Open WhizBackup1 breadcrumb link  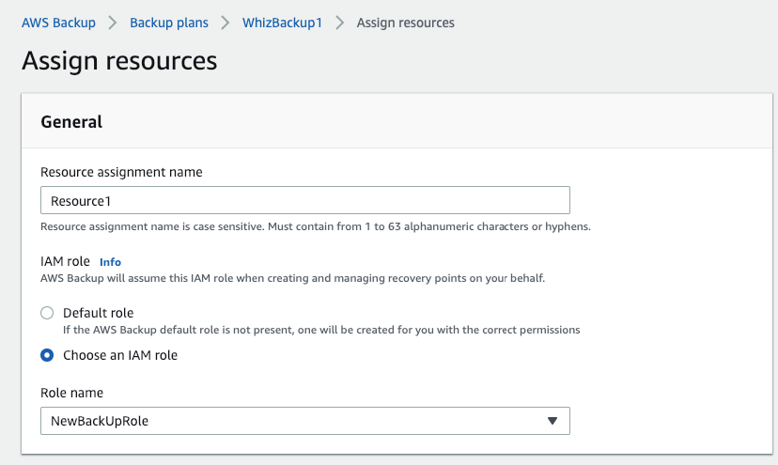click(282, 23)
